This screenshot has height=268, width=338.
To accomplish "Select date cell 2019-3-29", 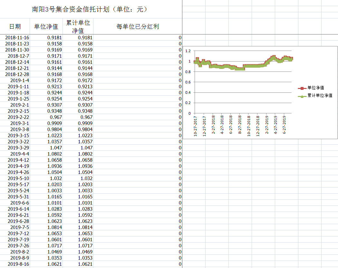I will 15,148.
